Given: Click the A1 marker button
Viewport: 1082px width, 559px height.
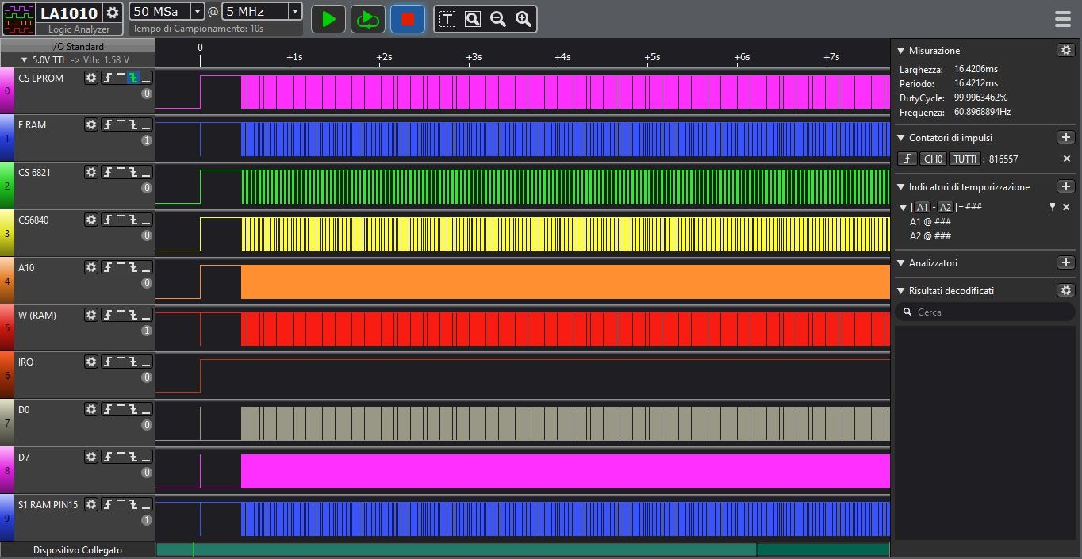Looking at the screenshot, I should pyautogui.click(x=923, y=207).
